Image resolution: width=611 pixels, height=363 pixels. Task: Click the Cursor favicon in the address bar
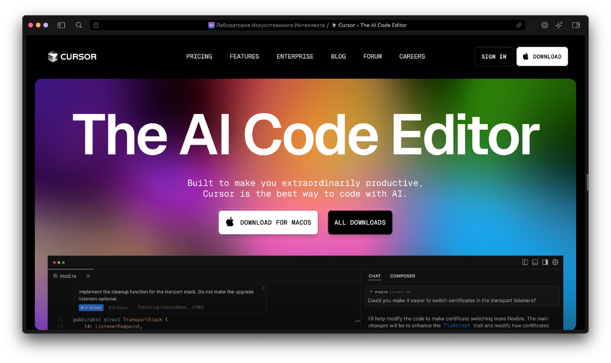click(334, 25)
